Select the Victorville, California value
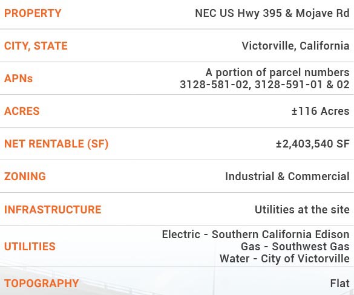354x295 pixels. (x=295, y=46)
